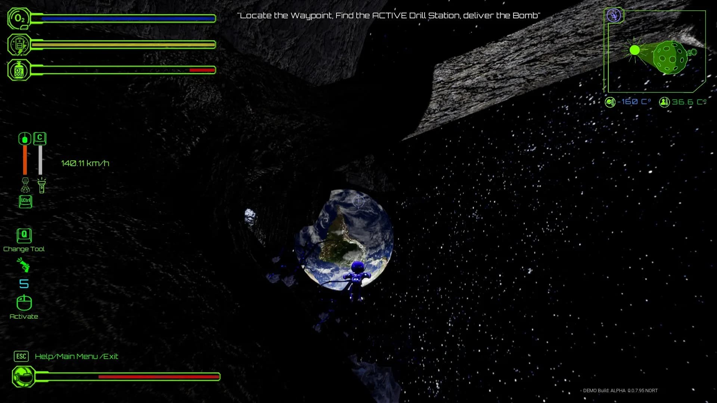Screen dimensions: 717x403
Task: Click the O2/CO2 canister icon
Action: 19,70
